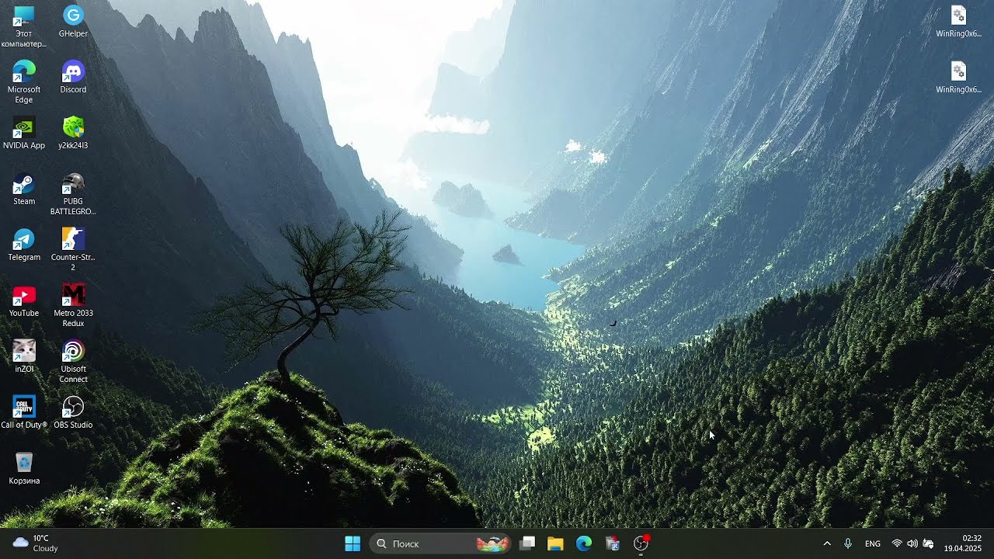This screenshot has width=994, height=559.
Task: Select the upper WinRing0x64 file icon
Action: pos(959,21)
